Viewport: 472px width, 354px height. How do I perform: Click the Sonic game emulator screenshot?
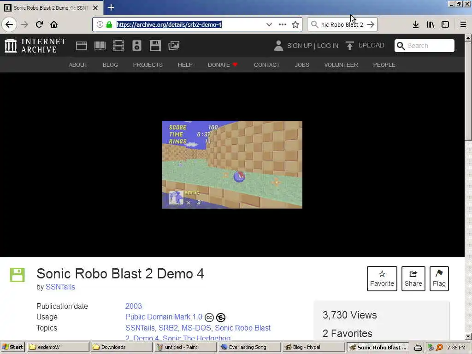[232, 165]
